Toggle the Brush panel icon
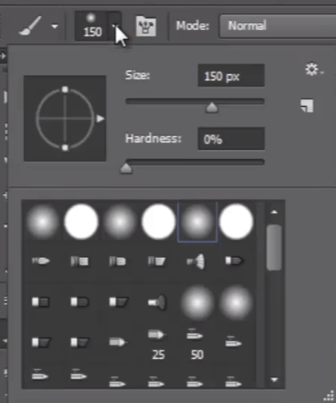The width and height of the screenshot is (336, 403). [x=146, y=26]
